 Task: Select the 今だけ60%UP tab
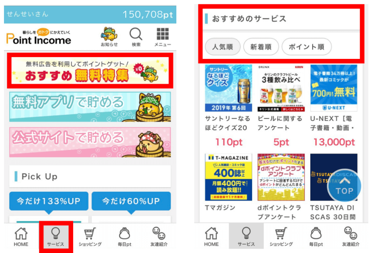(131, 201)
